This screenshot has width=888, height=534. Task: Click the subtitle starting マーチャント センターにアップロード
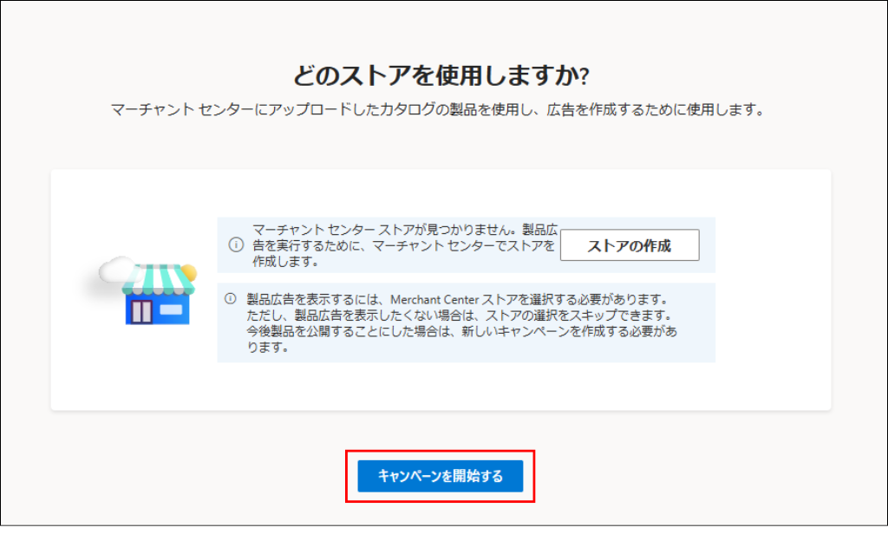click(437, 109)
